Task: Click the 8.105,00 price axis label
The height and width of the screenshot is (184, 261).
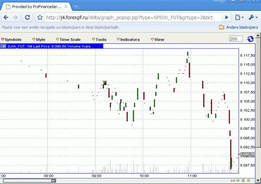Action: [x=247, y=101]
